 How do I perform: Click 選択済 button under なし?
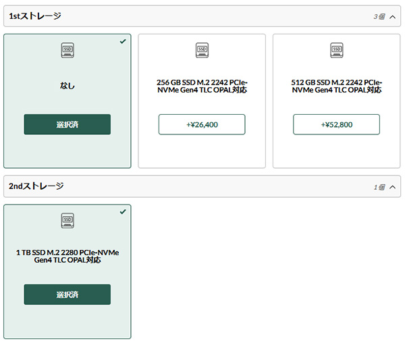(67, 124)
